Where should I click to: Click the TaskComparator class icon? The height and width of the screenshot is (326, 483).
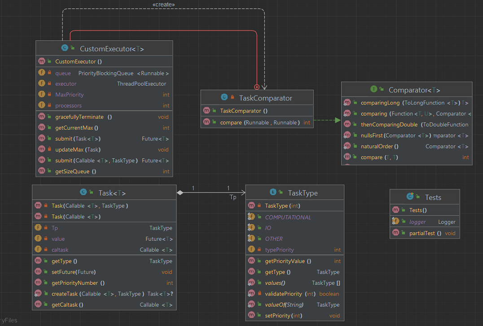click(x=224, y=97)
